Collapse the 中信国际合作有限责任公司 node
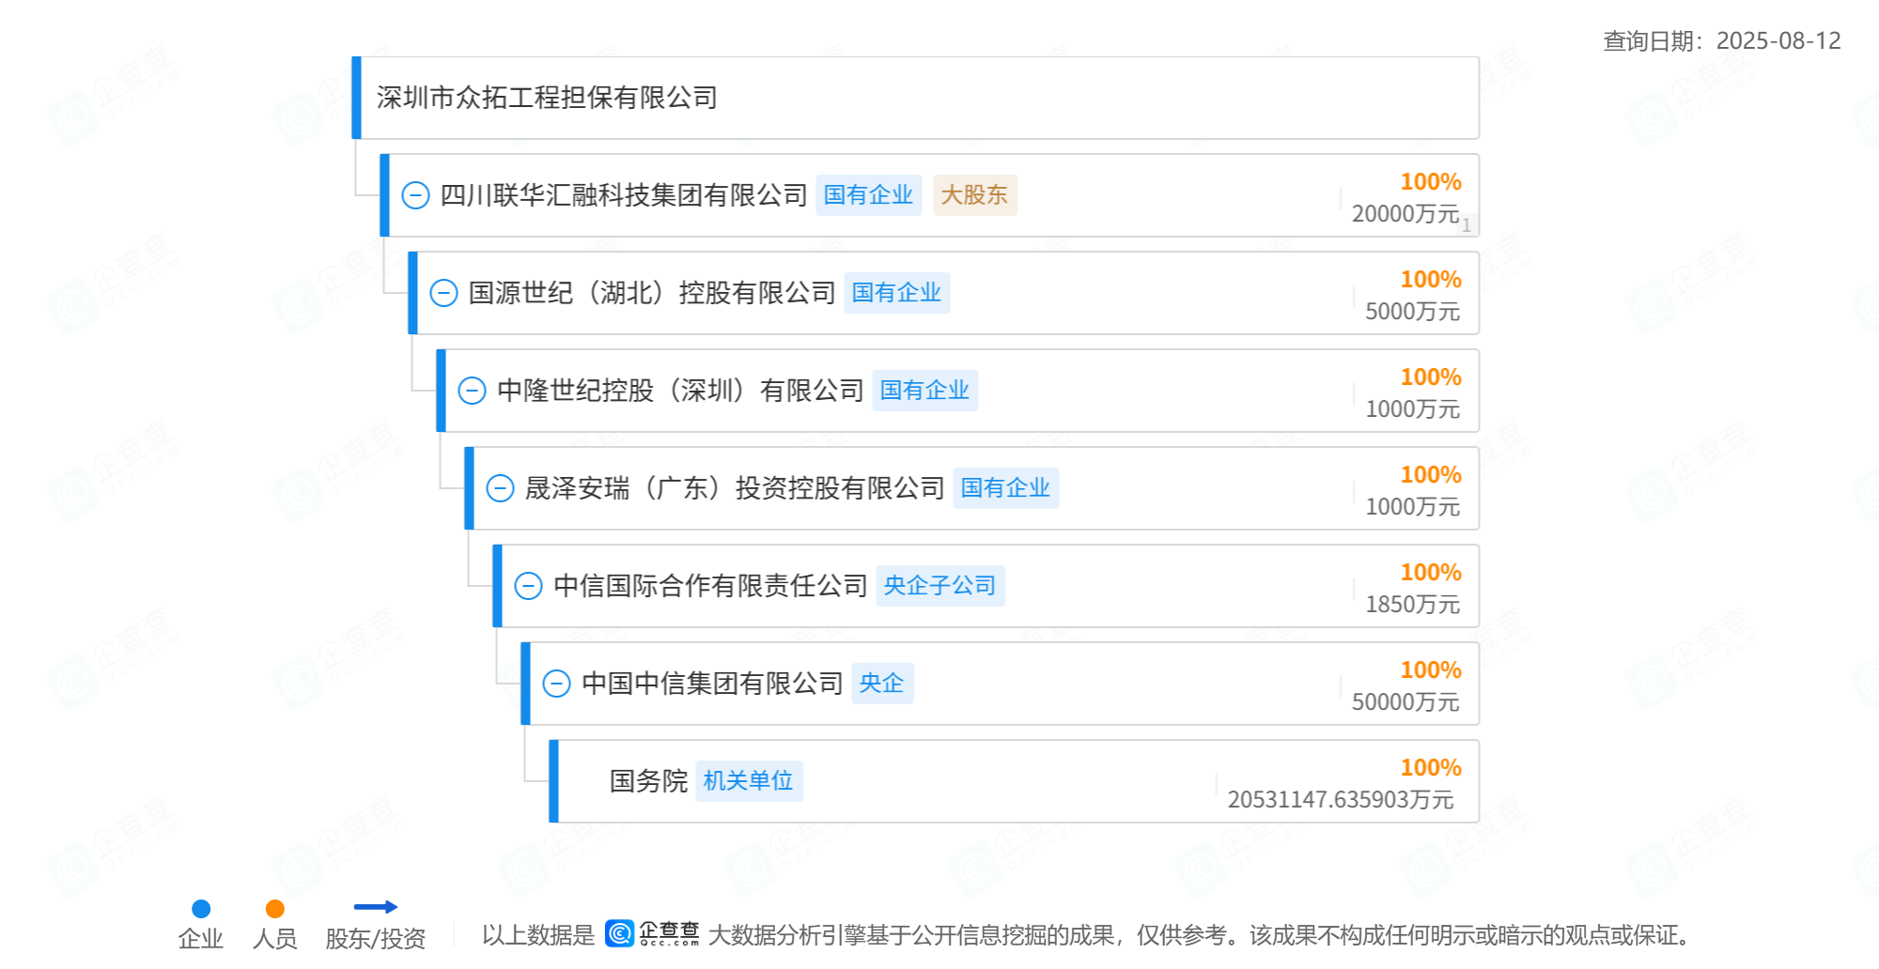Viewport: 1879px width, 969px height. [528, 586]
